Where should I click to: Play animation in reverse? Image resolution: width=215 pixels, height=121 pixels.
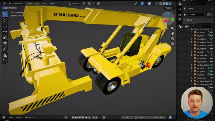coord(80,117)
